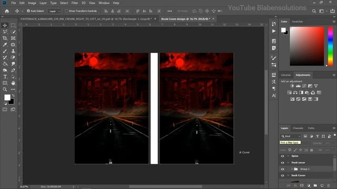Open the Layers panel menu
337x189 pixels.
(x=334, y=128)
